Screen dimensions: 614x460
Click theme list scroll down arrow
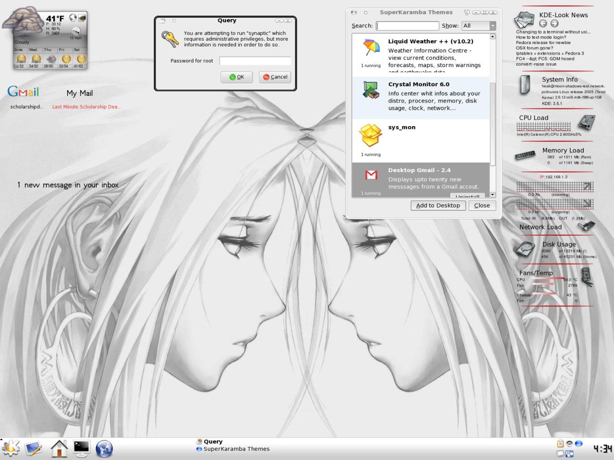(493, 195)
